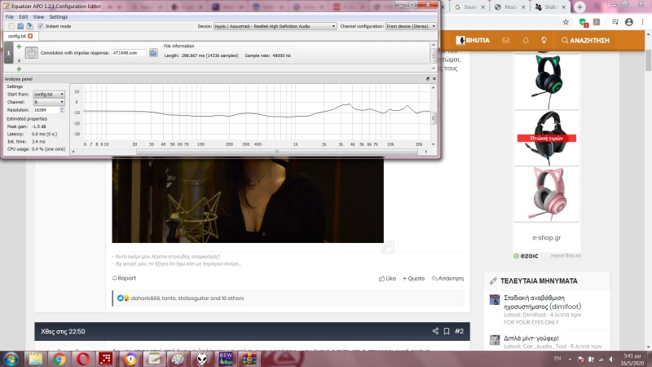Open the filter row small down-arrow menu
This screenshot has height=367, width=652.
coord(19,60)
